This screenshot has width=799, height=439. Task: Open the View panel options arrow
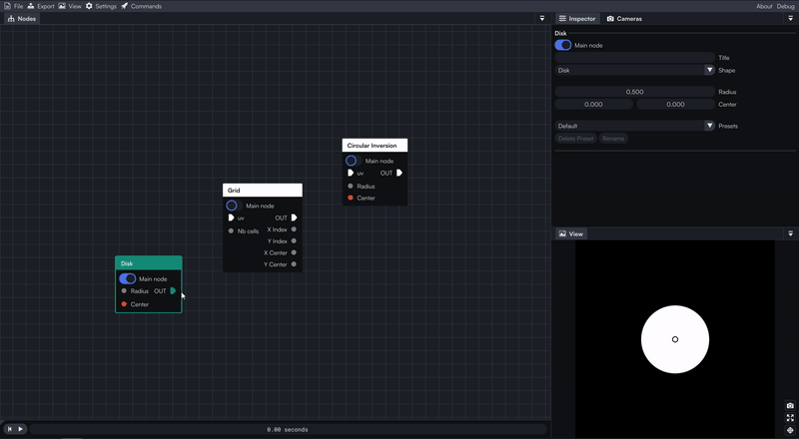pos(791,233)
